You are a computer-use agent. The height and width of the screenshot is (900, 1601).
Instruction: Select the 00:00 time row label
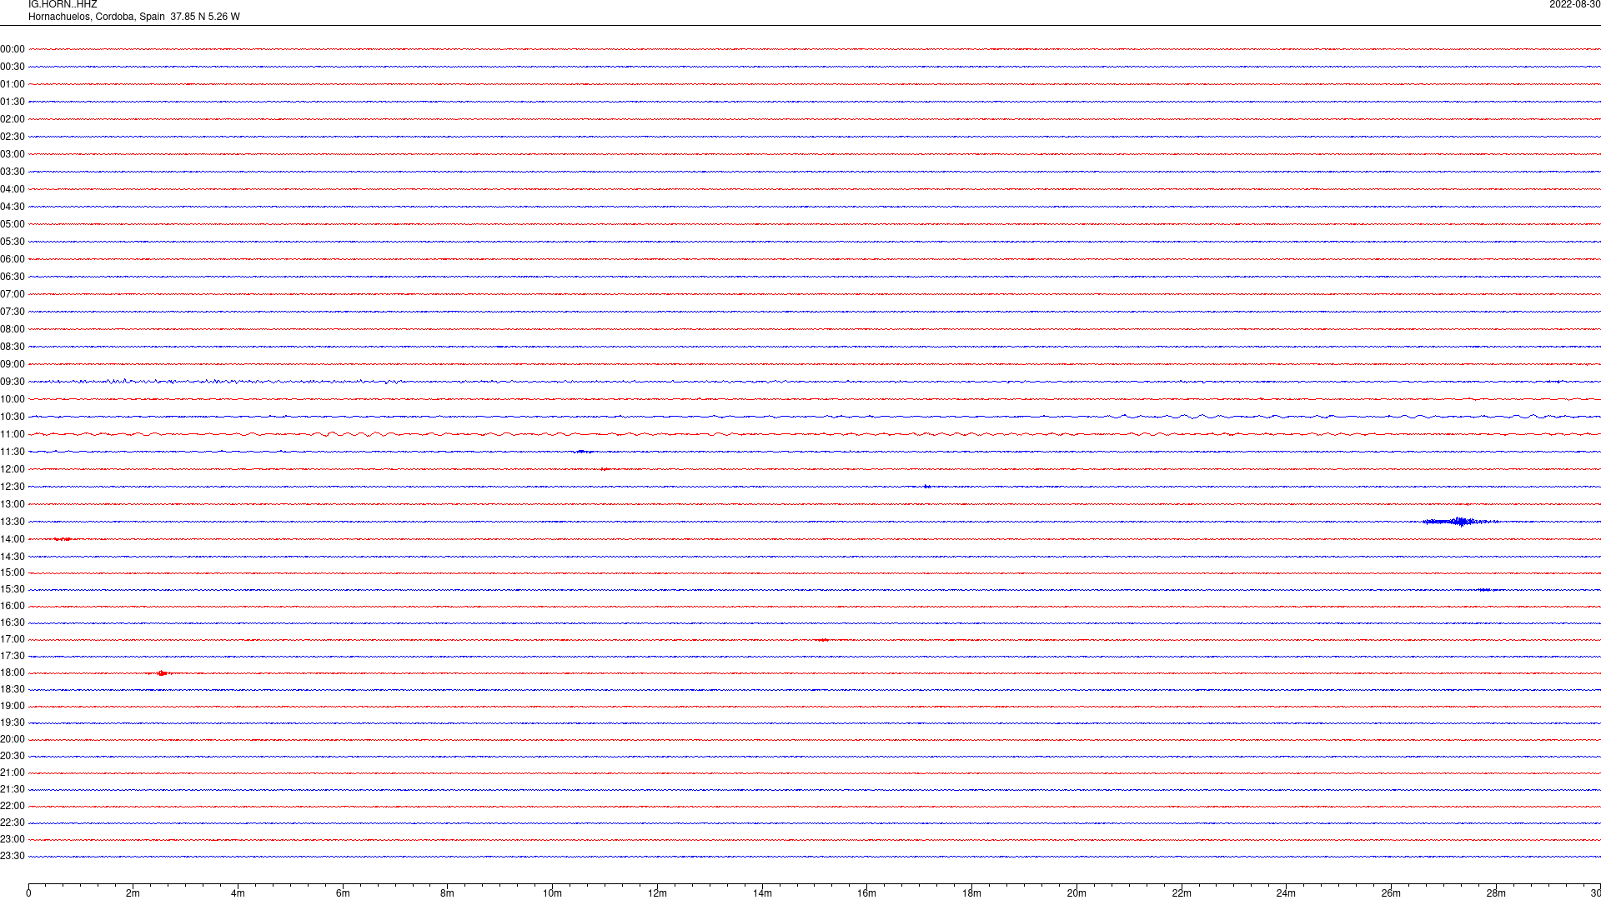(x=13, y=49)
